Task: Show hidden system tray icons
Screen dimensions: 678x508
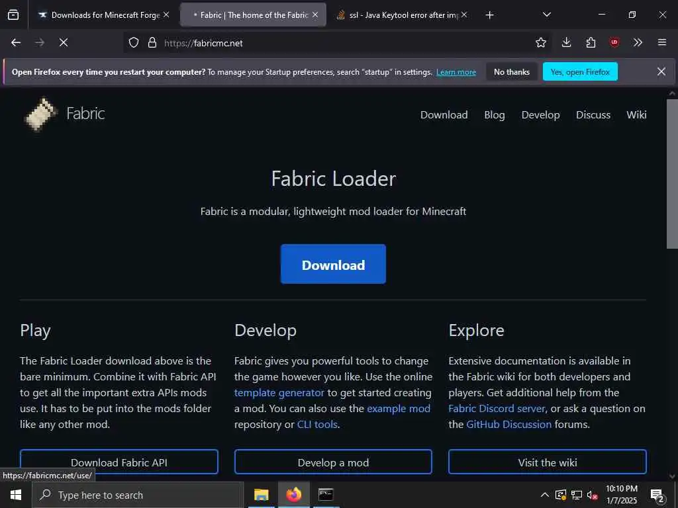Action: 545,495
